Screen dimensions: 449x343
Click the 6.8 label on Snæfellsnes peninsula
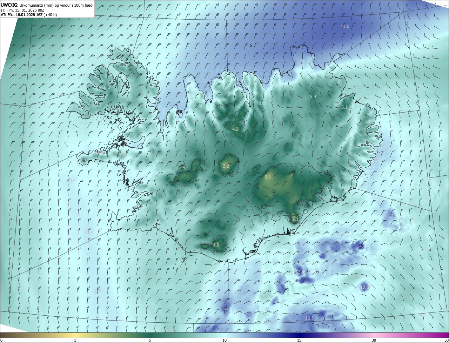118,155
